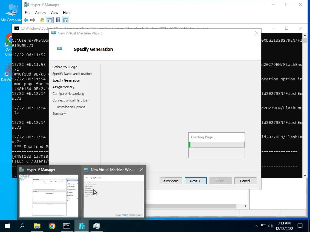Click the cmd.exe window title bar icon
The image size is (310, 232).
coord(17,28)
